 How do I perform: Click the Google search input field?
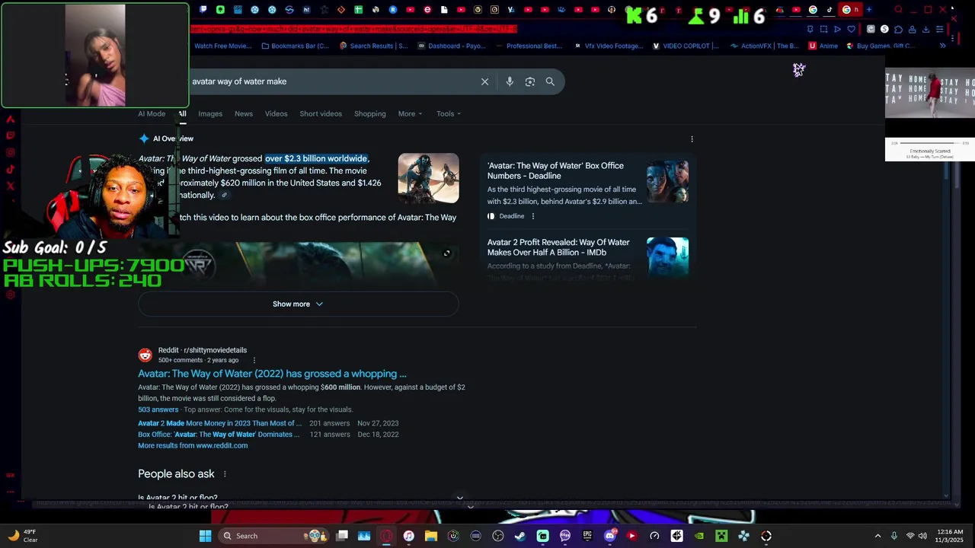click(331, 81)
